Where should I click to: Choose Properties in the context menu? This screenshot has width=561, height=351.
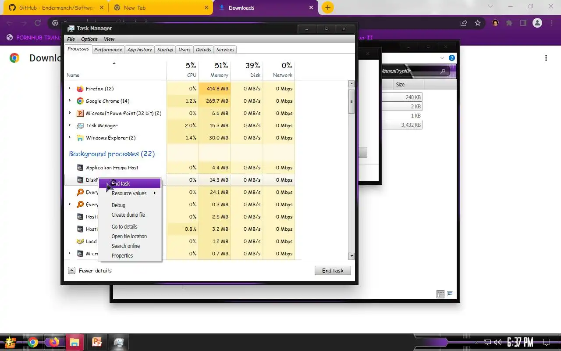(x=130, y=255)
